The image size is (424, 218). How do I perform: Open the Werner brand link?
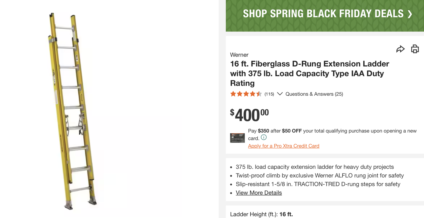(x=239, y=55)
